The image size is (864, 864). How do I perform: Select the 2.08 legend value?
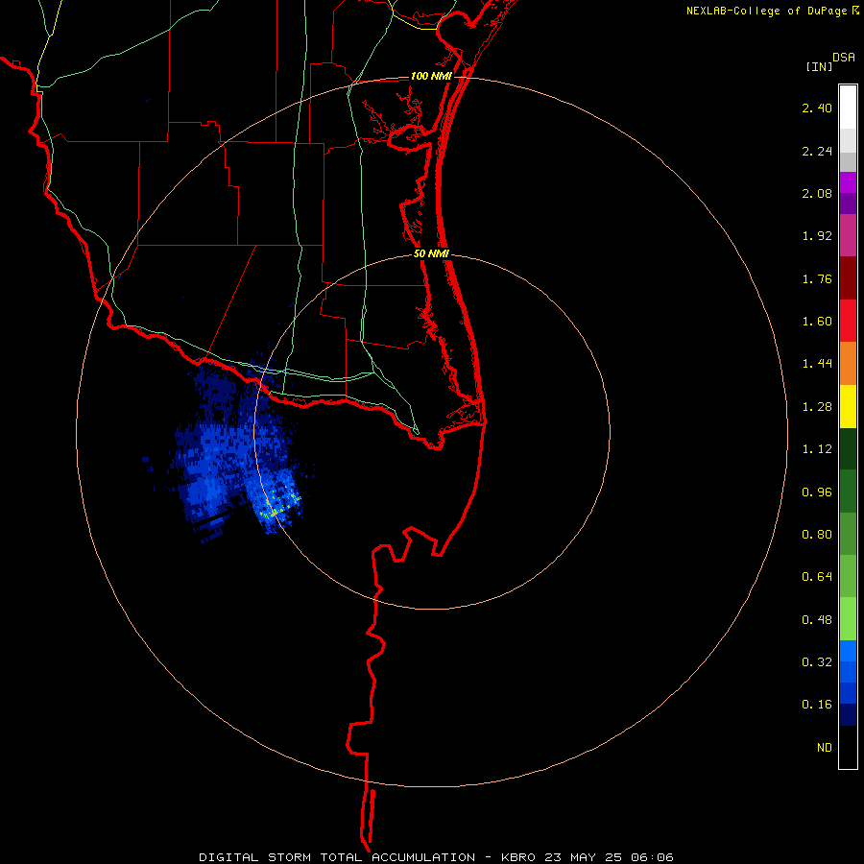click(x=817, y=193)
